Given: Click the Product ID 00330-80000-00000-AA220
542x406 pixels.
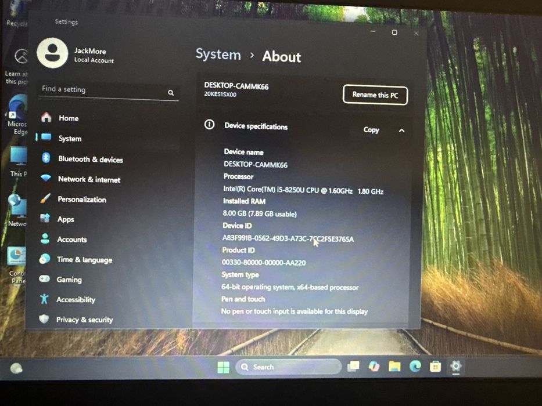Looking at the screenshot, I should pyautogui.click(x=264, y=262).
